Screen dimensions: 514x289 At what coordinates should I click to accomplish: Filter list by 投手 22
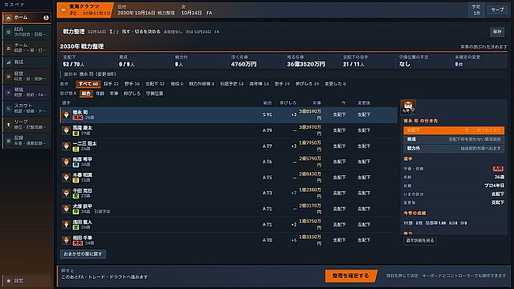click(x=111, y=84)
